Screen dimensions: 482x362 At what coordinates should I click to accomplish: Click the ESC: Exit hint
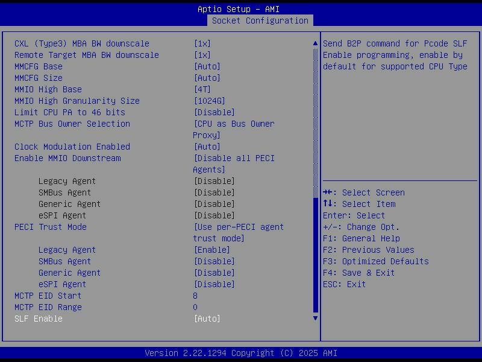(345, 284)
